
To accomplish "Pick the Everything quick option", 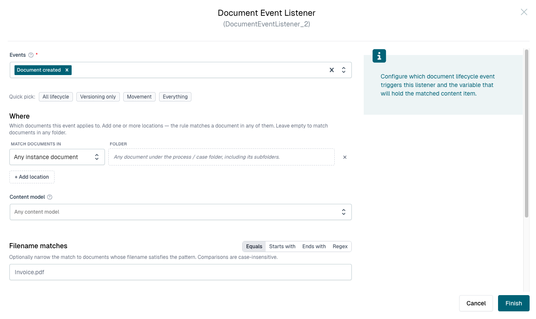I will tap(175, 97).
